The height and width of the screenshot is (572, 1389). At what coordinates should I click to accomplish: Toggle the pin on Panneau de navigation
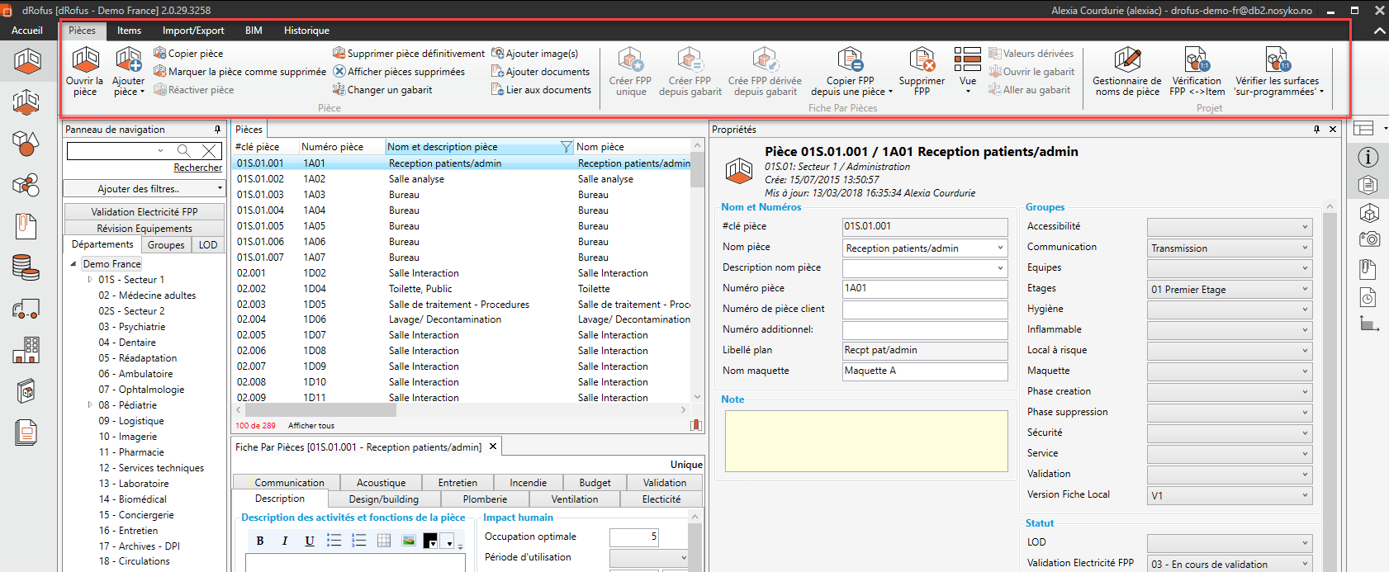(218, 130)
